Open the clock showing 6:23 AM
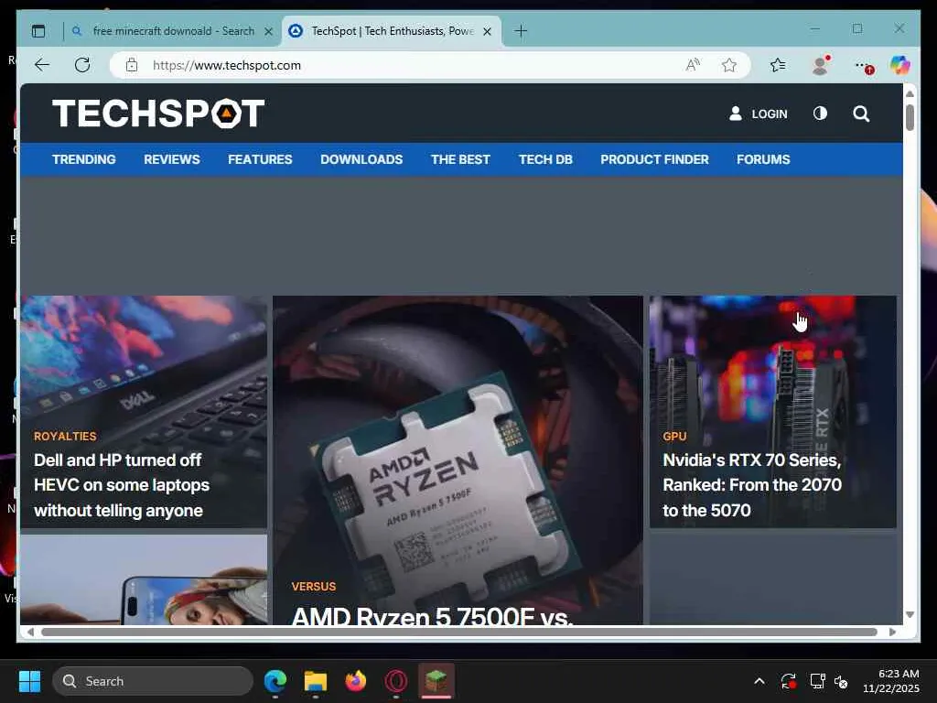This screenshot has width=937, height=703. pos(891,681)
